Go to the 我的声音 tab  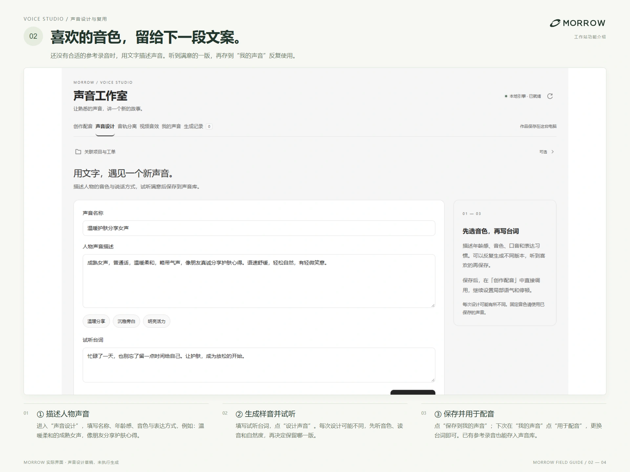click(171, 127)
